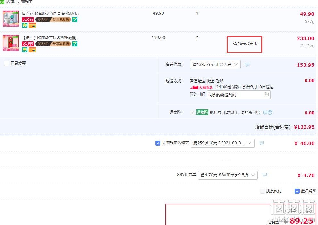Click the green 7-day badge on olive oil
318x225 pixels.
[x=75, y=44]
